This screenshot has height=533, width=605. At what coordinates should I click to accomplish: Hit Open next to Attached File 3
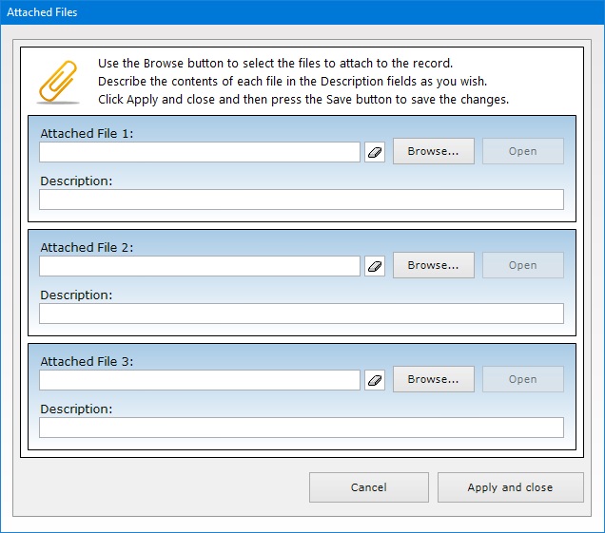click(522, 379)
